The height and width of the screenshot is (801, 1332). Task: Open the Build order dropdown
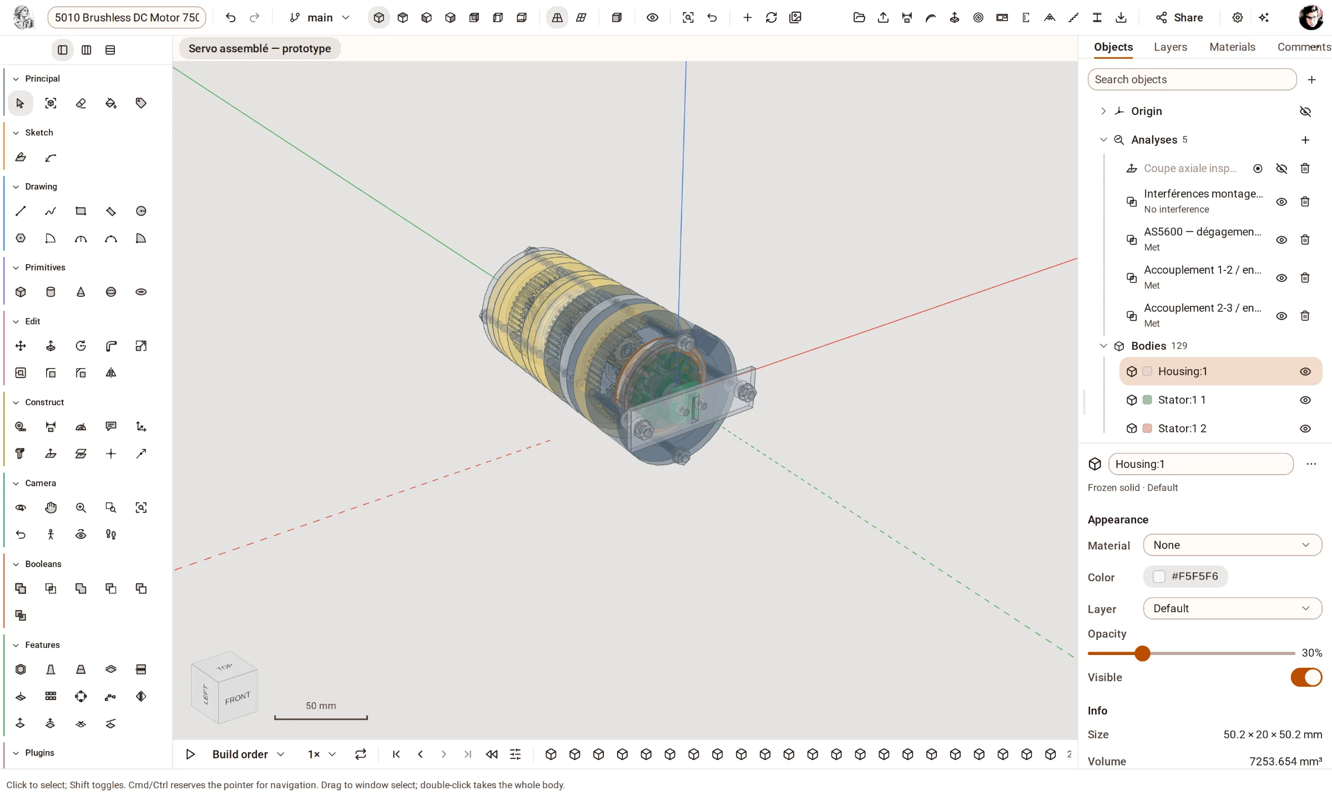click(248, 754)
